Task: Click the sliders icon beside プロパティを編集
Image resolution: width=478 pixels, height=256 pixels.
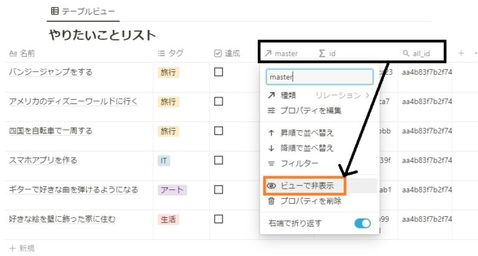Action: coord(271,110)
